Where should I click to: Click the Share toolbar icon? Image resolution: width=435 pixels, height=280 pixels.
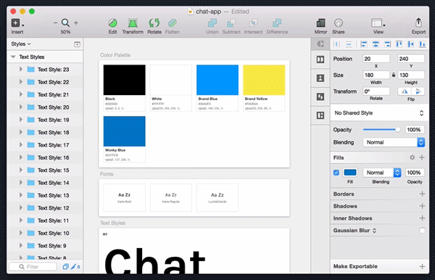pyautogui.click(x=338, y=23)
